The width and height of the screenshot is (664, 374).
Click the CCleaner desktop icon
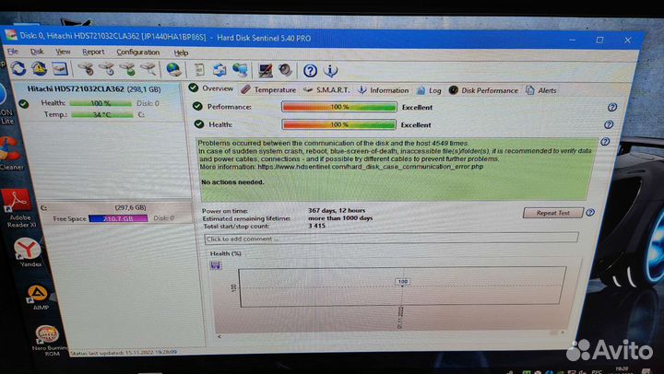click(x=10, y=153)
